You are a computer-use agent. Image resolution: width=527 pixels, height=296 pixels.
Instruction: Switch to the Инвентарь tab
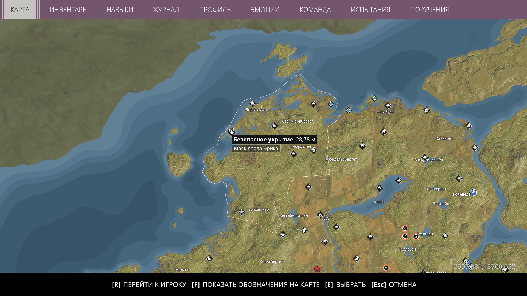pyautogui.click(x=68, y=10)
